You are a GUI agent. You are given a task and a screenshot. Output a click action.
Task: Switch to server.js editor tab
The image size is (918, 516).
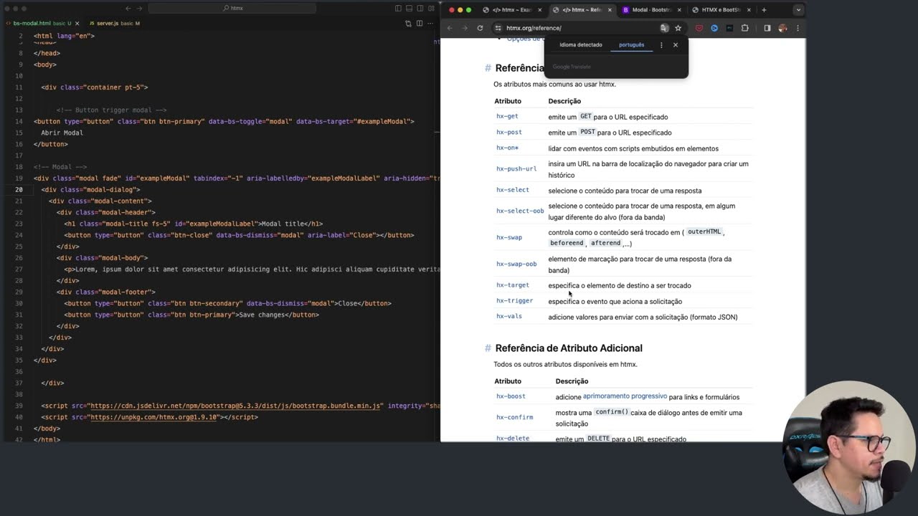coord(115,23)
